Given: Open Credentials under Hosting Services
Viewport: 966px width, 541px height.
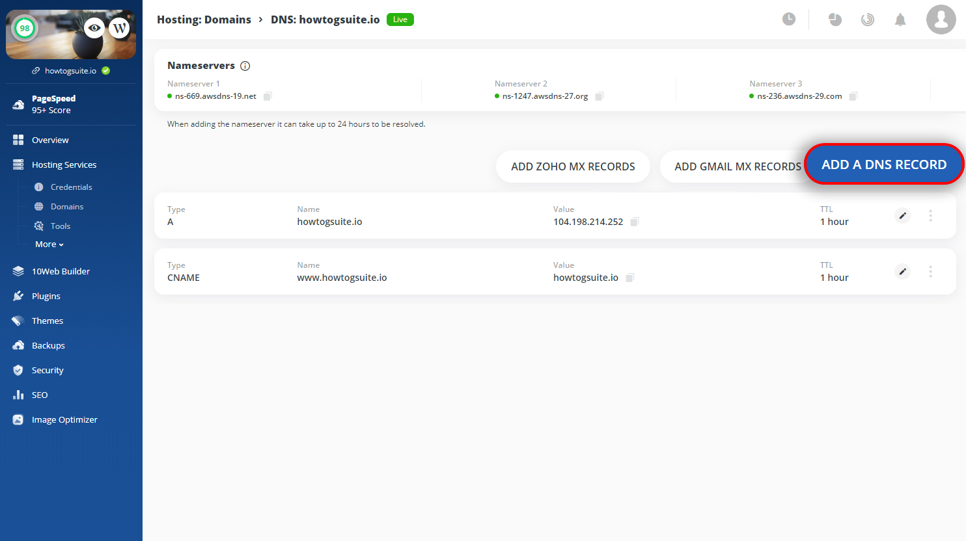Looking at the screenshot, I should (x=71, y=187).
